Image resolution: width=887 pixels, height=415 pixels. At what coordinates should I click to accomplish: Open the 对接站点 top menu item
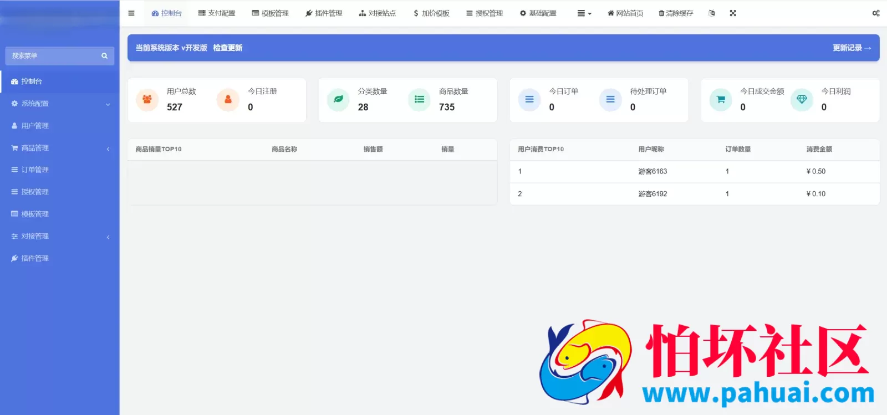[378, 13]
